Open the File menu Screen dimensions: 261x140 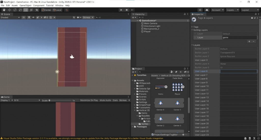pyautogui.click(x=3, y=6)
